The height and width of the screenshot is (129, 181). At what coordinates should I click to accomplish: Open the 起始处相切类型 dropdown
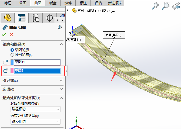[35, 109]
